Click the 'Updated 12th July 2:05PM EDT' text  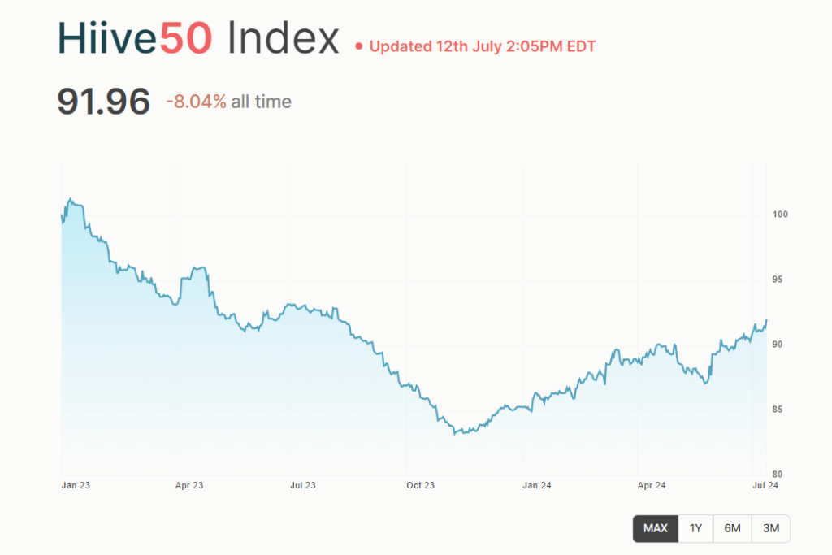pyautogui.click(x=483, y=47)
